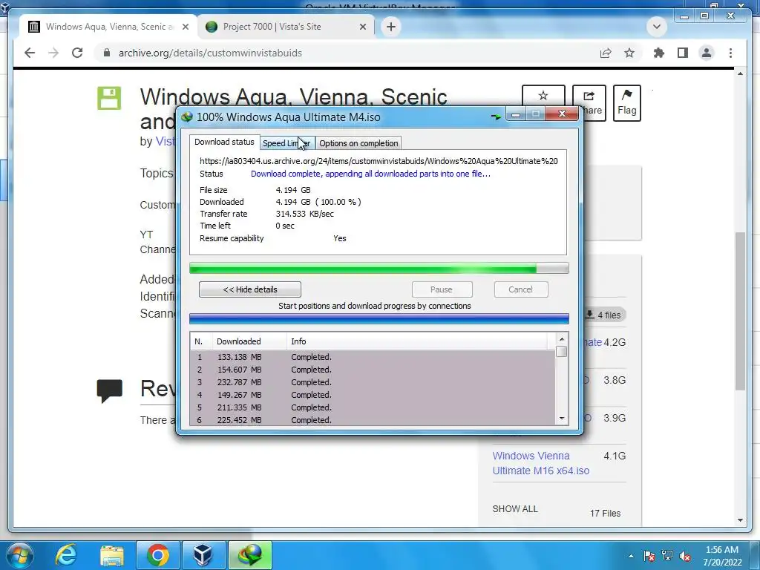
Task: Open the share page icon in address bar
Action: (x=606, y=53)
